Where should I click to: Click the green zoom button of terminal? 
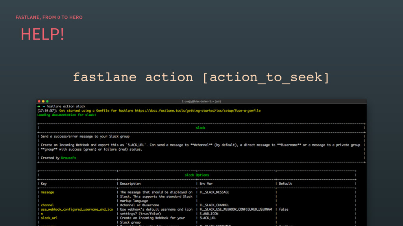47,102
